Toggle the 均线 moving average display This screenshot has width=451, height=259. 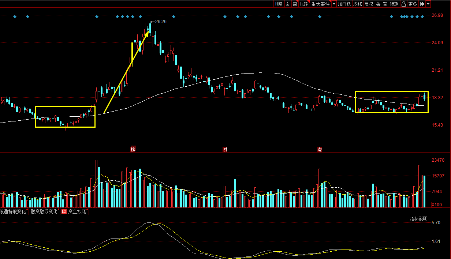click(x=357, y=4)
